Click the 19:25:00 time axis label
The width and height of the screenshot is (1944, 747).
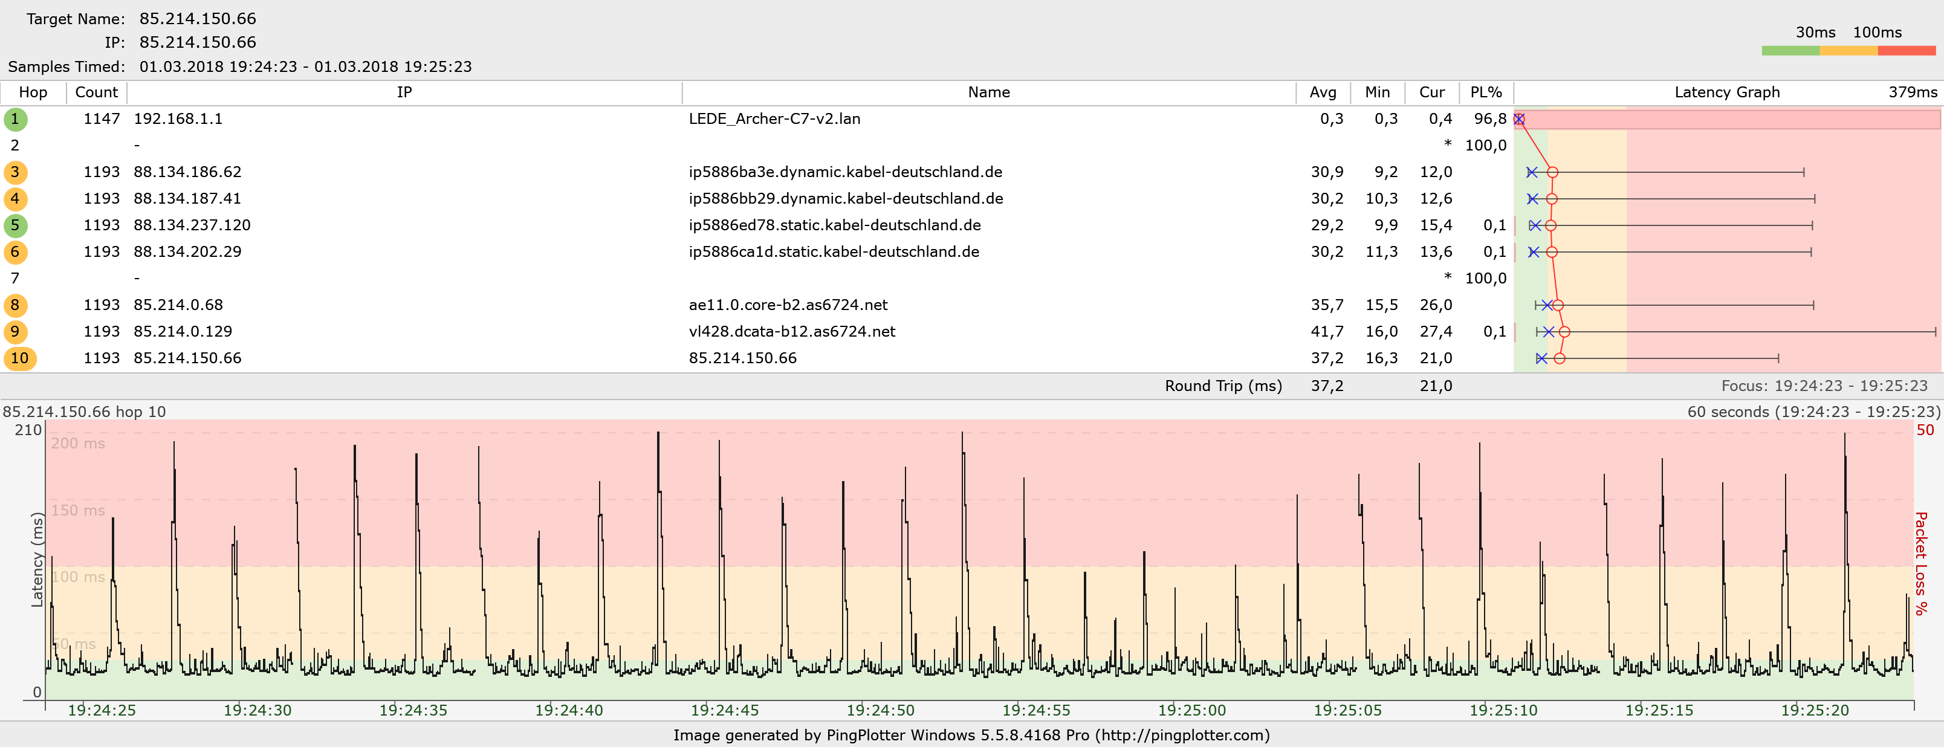point(1191,710)
